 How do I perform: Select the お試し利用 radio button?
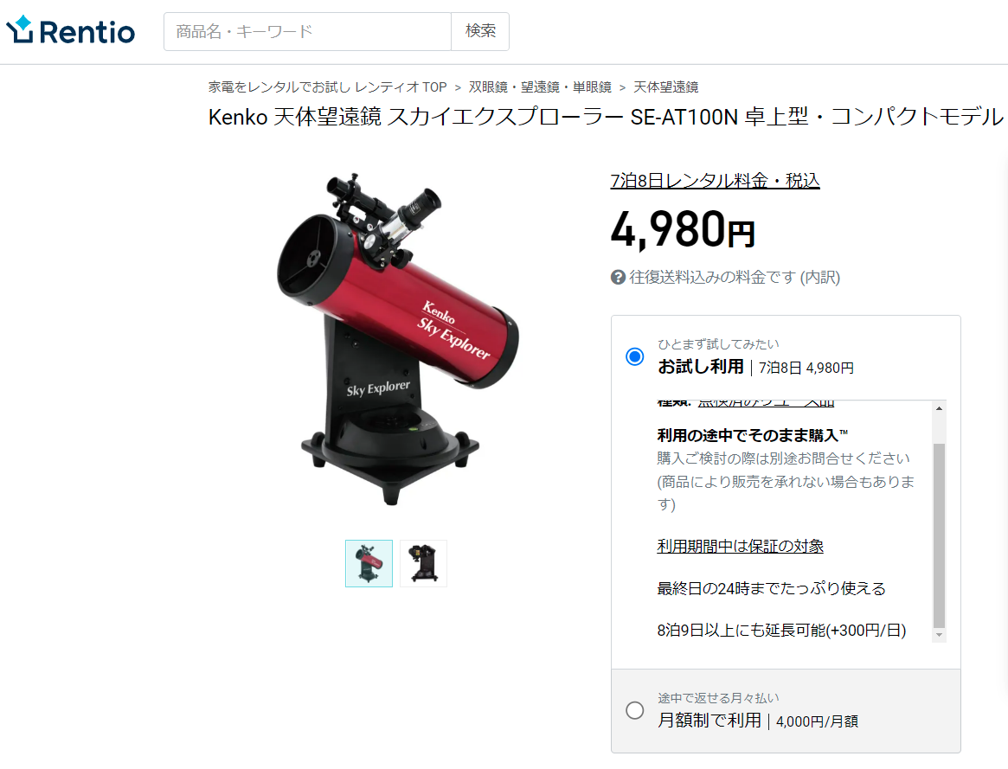[x=634, y=356]
